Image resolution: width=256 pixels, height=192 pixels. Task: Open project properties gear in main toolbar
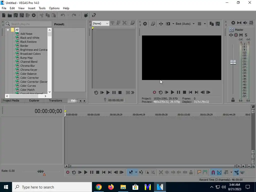[x=34, y=15]
